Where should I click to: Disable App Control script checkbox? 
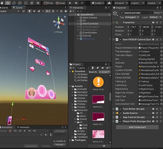[121, 117]
